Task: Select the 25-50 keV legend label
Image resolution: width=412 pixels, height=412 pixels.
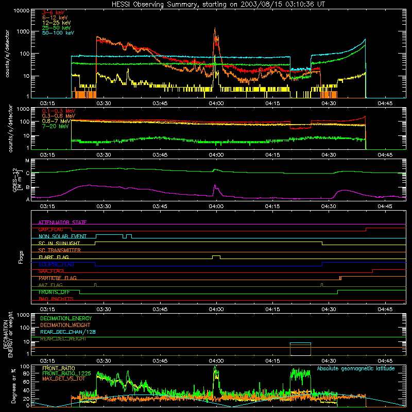Action: click(x=57, y=28)
